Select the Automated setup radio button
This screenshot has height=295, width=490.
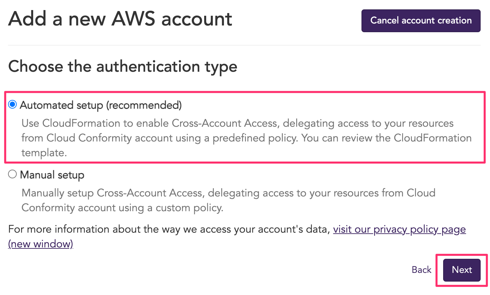pos(12,105)
